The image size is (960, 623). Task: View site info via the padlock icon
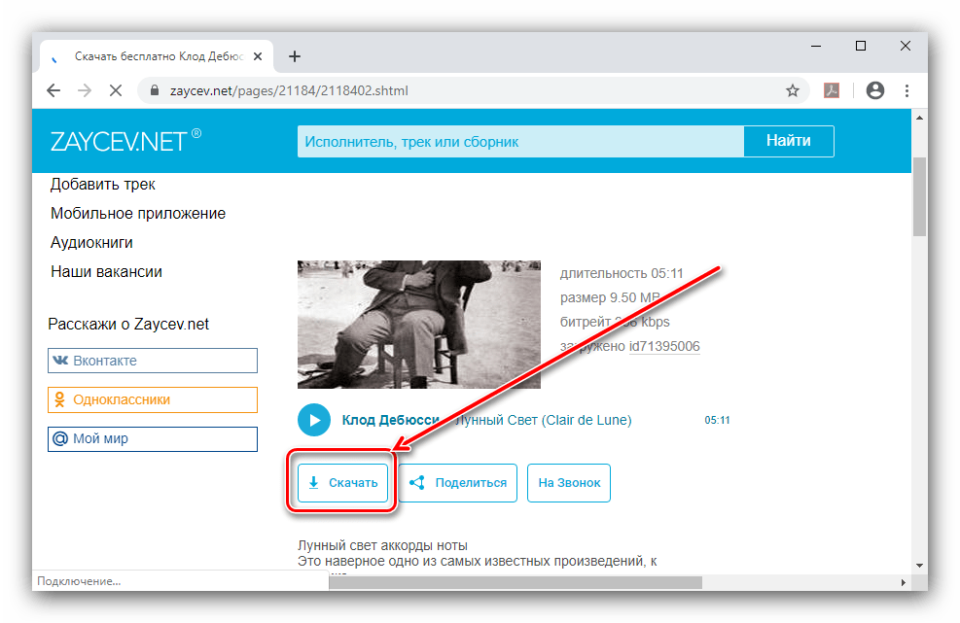[x=155, y=90]
